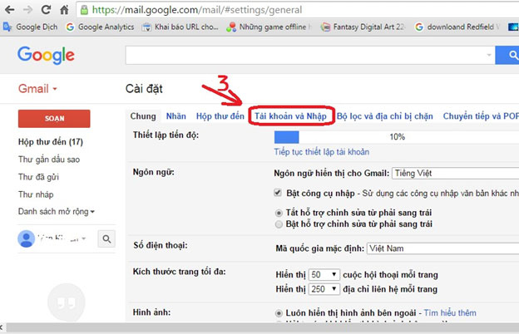Click the browser back arrow

pos(10,10)
